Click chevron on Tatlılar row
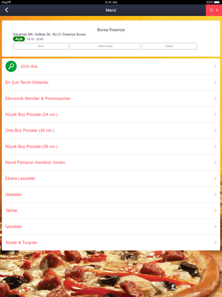The image size is (222, 297). tap(215, 211)
